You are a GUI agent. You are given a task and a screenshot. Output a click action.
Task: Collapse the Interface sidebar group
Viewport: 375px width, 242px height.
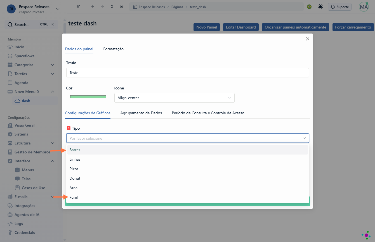pyautogui.click(x=53, y=161)
